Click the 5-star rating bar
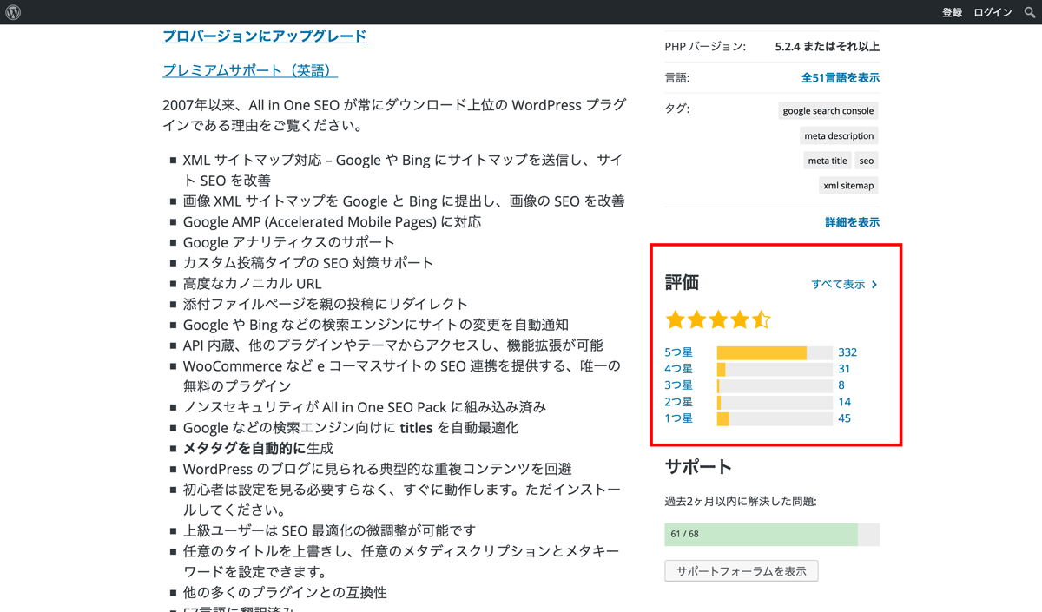The width and height of the screenshot is (1042, 612). point(775,352)
